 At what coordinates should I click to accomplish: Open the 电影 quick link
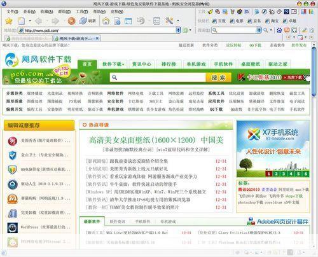pyautogui.click(x=237, y=21)
